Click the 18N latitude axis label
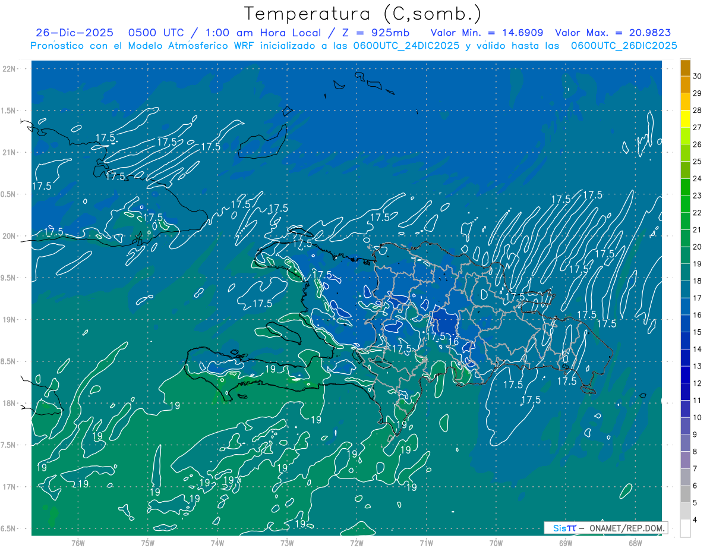This screenshot has width=713, height=551. point(9,403)
